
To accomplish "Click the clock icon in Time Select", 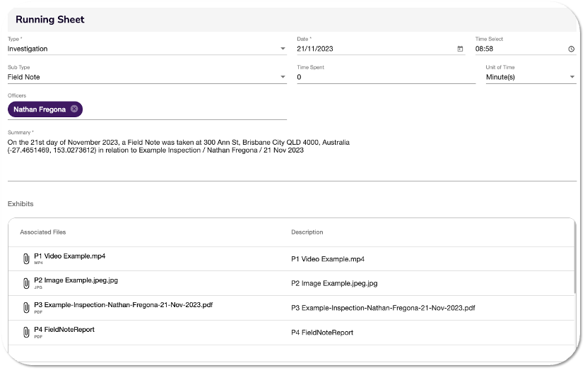I will tap(571, 49).
